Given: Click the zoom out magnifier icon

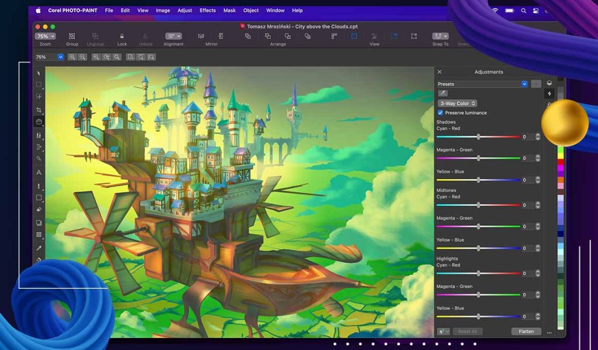Looking at the screenshot, I should click(82, 57).
